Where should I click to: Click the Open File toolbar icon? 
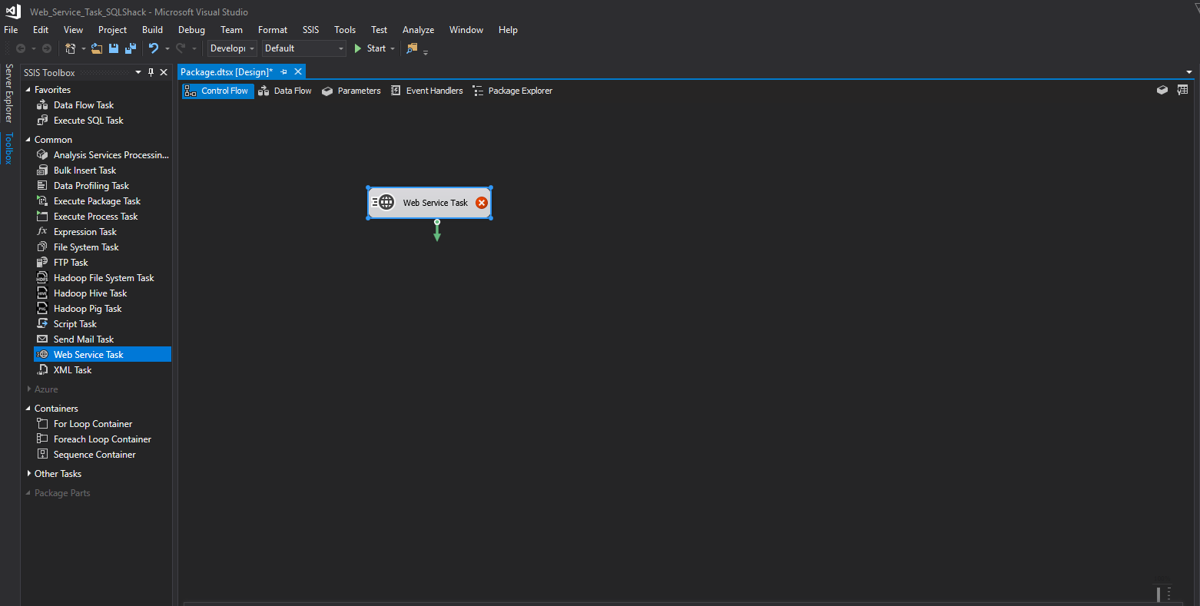coord(97,48)
